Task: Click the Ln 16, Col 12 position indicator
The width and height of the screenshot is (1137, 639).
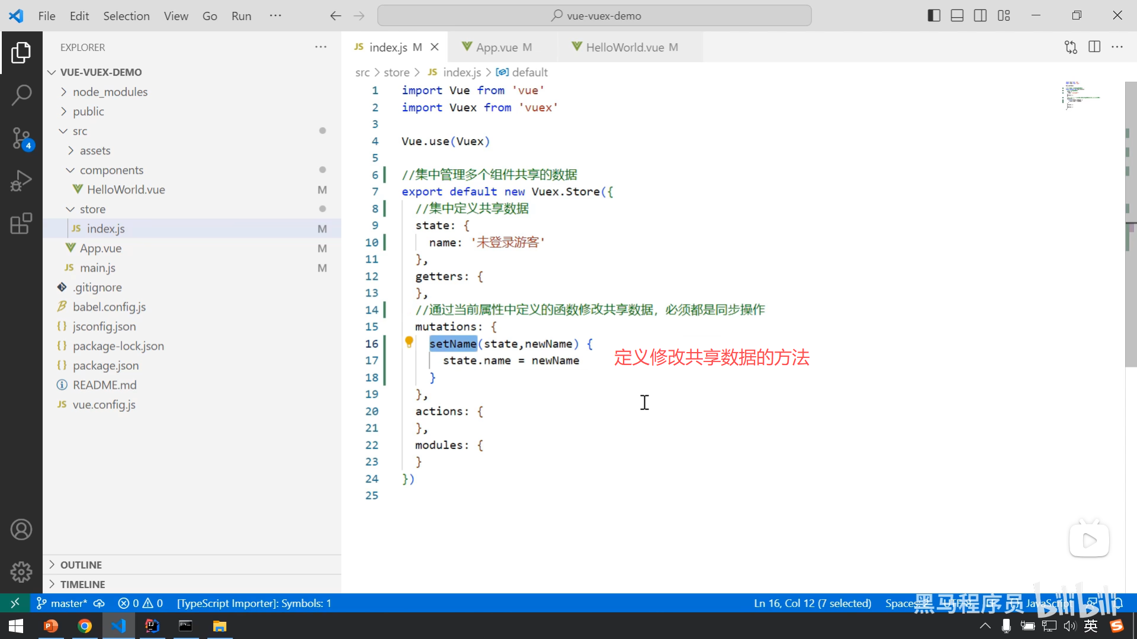Action: coord(812,603)
